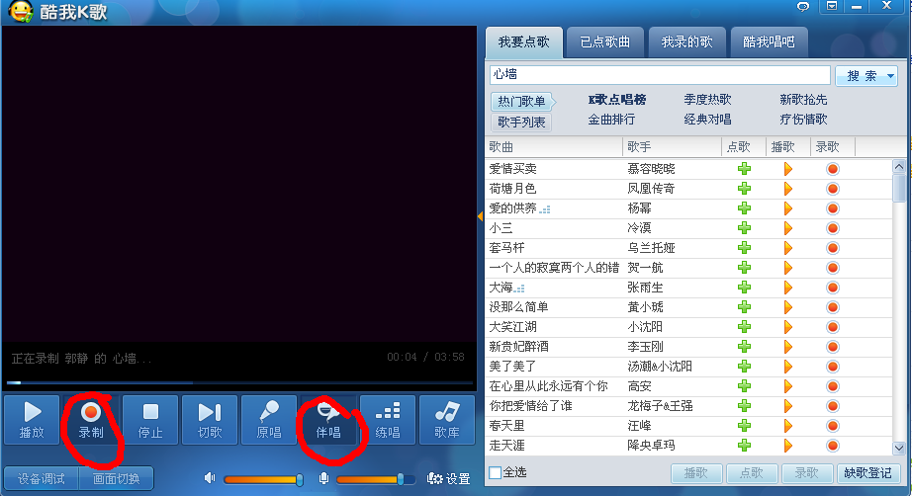Select the 歌手列表 category
This screenshot has width=912, height=496.
pyautogui.click(x=521, y=122)
